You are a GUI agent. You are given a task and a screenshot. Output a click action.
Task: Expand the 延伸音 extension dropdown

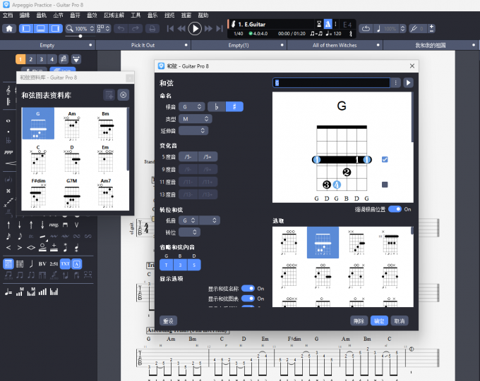click(193, 130)
